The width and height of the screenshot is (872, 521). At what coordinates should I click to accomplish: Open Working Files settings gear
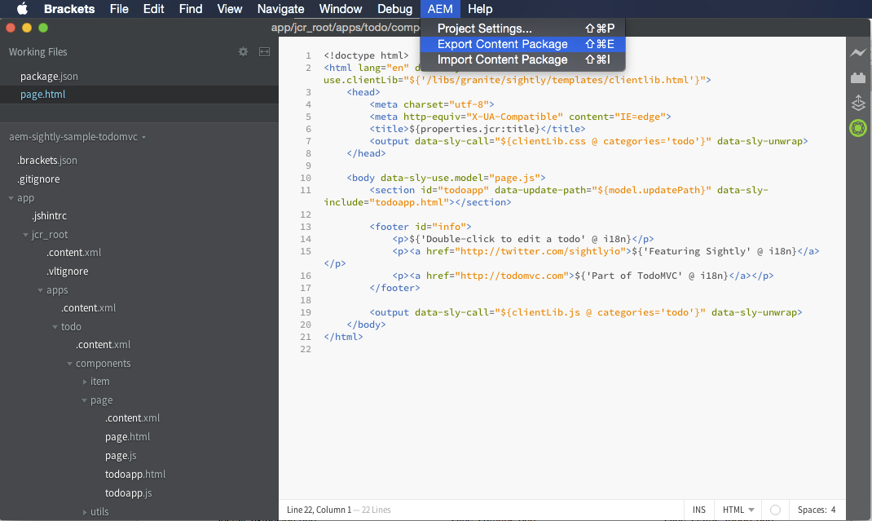[x=243, y=51]
